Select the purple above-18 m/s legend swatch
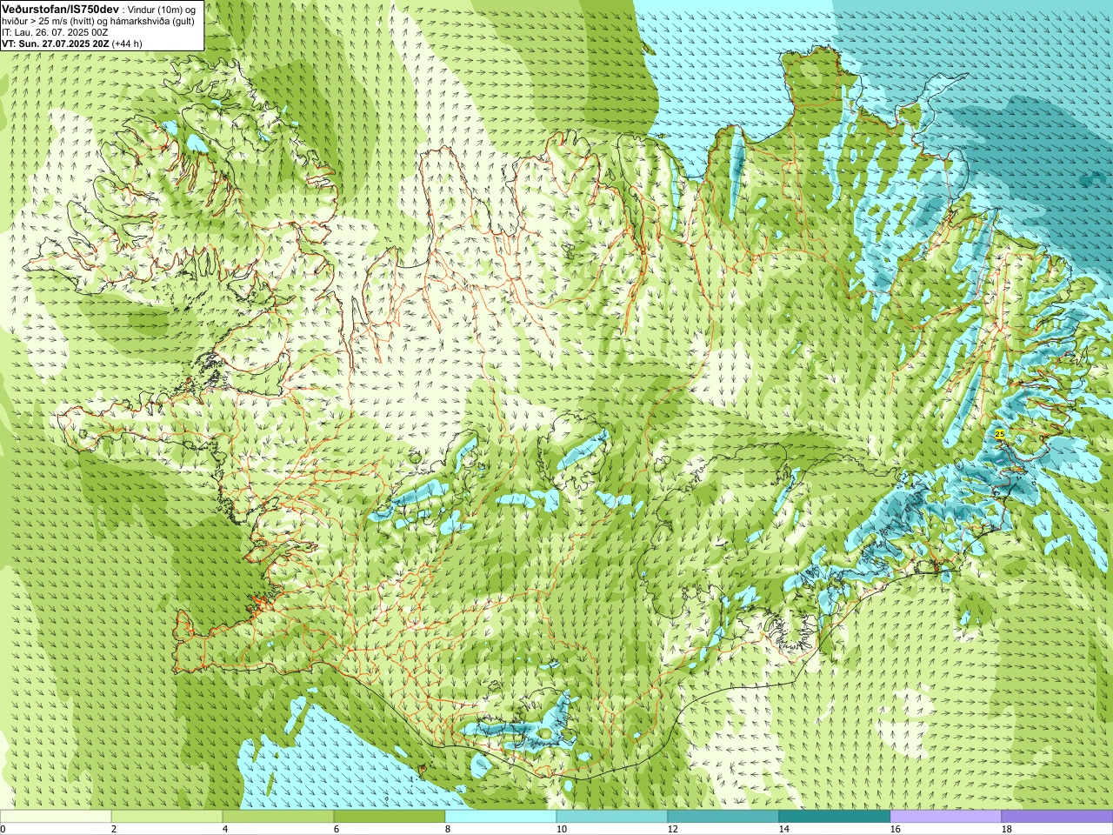 [1057, 817]
